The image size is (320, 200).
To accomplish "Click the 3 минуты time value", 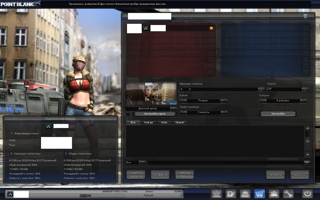I will [204, 113].
